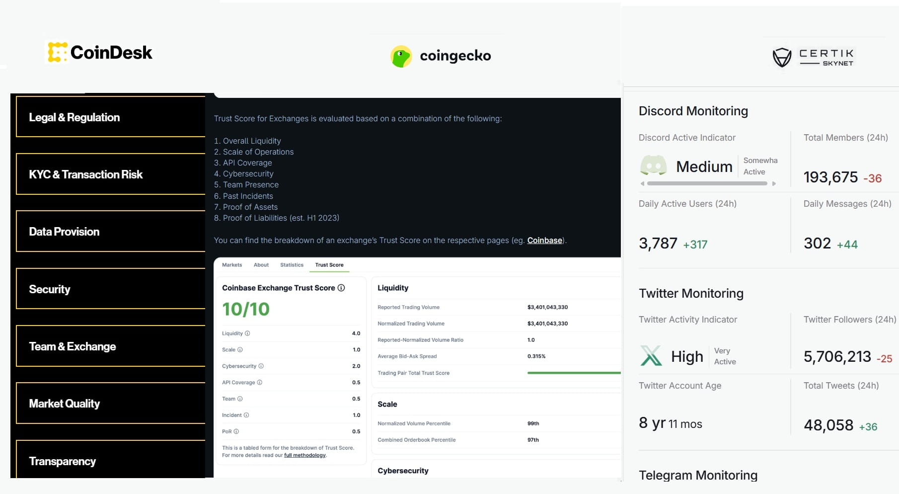The width and height of the screenshot is (899, 494).
Task: Open the full methodology link
Action: [305, 455]
